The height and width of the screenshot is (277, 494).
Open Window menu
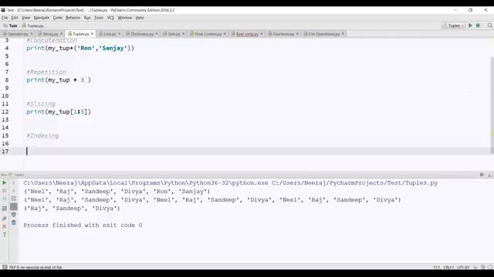(125, 18)
